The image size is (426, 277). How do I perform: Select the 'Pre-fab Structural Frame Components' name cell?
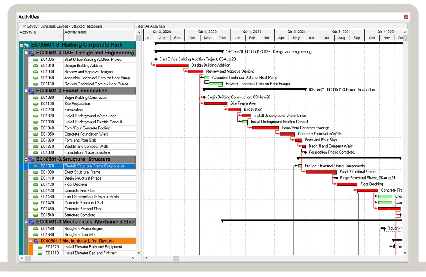99,166
